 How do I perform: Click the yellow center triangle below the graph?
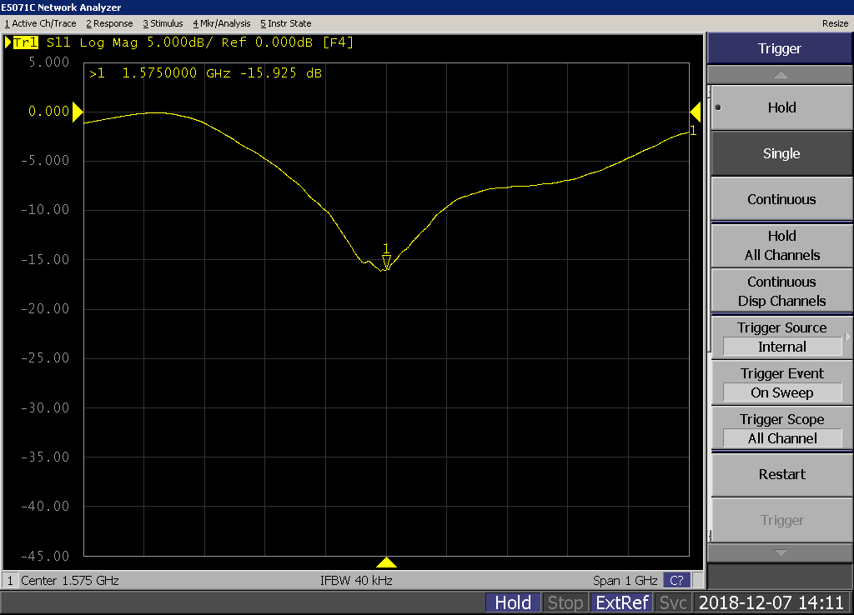pyautogui.click(x=386, y=562)
